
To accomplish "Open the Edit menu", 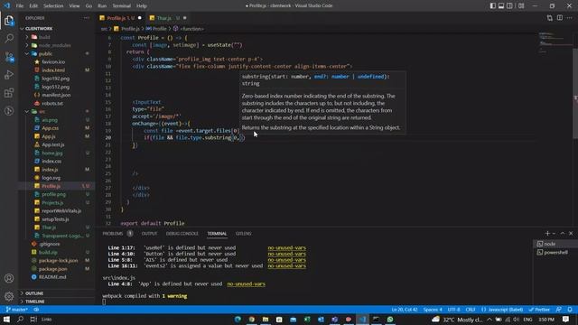I will click(33, 6).
